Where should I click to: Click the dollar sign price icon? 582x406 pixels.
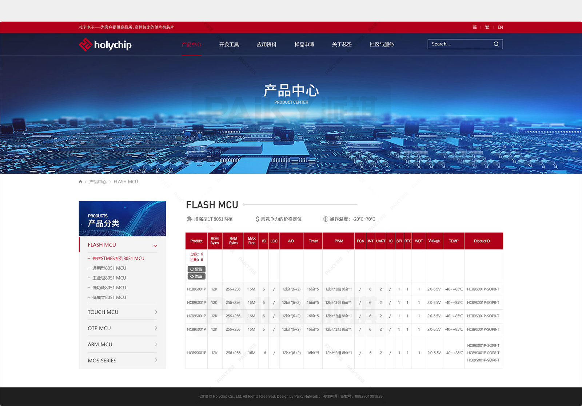pos(257,219)
